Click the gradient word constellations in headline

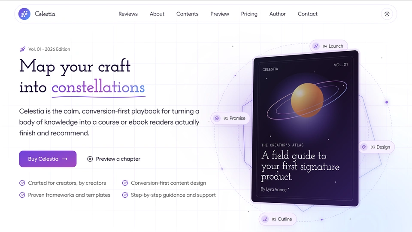[x=98, y=87]
